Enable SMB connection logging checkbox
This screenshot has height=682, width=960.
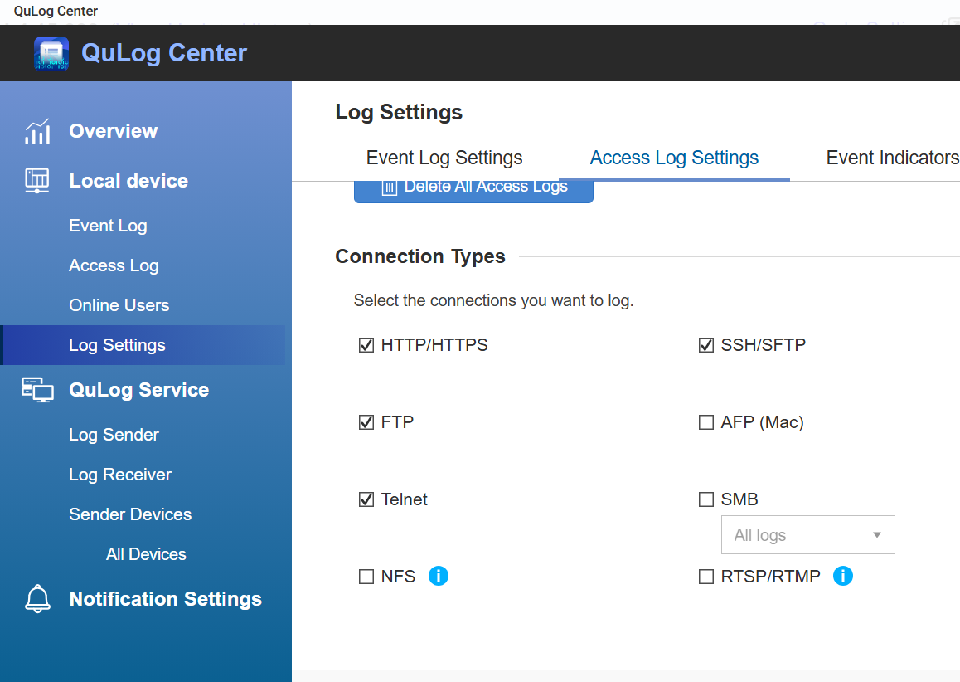706,499
